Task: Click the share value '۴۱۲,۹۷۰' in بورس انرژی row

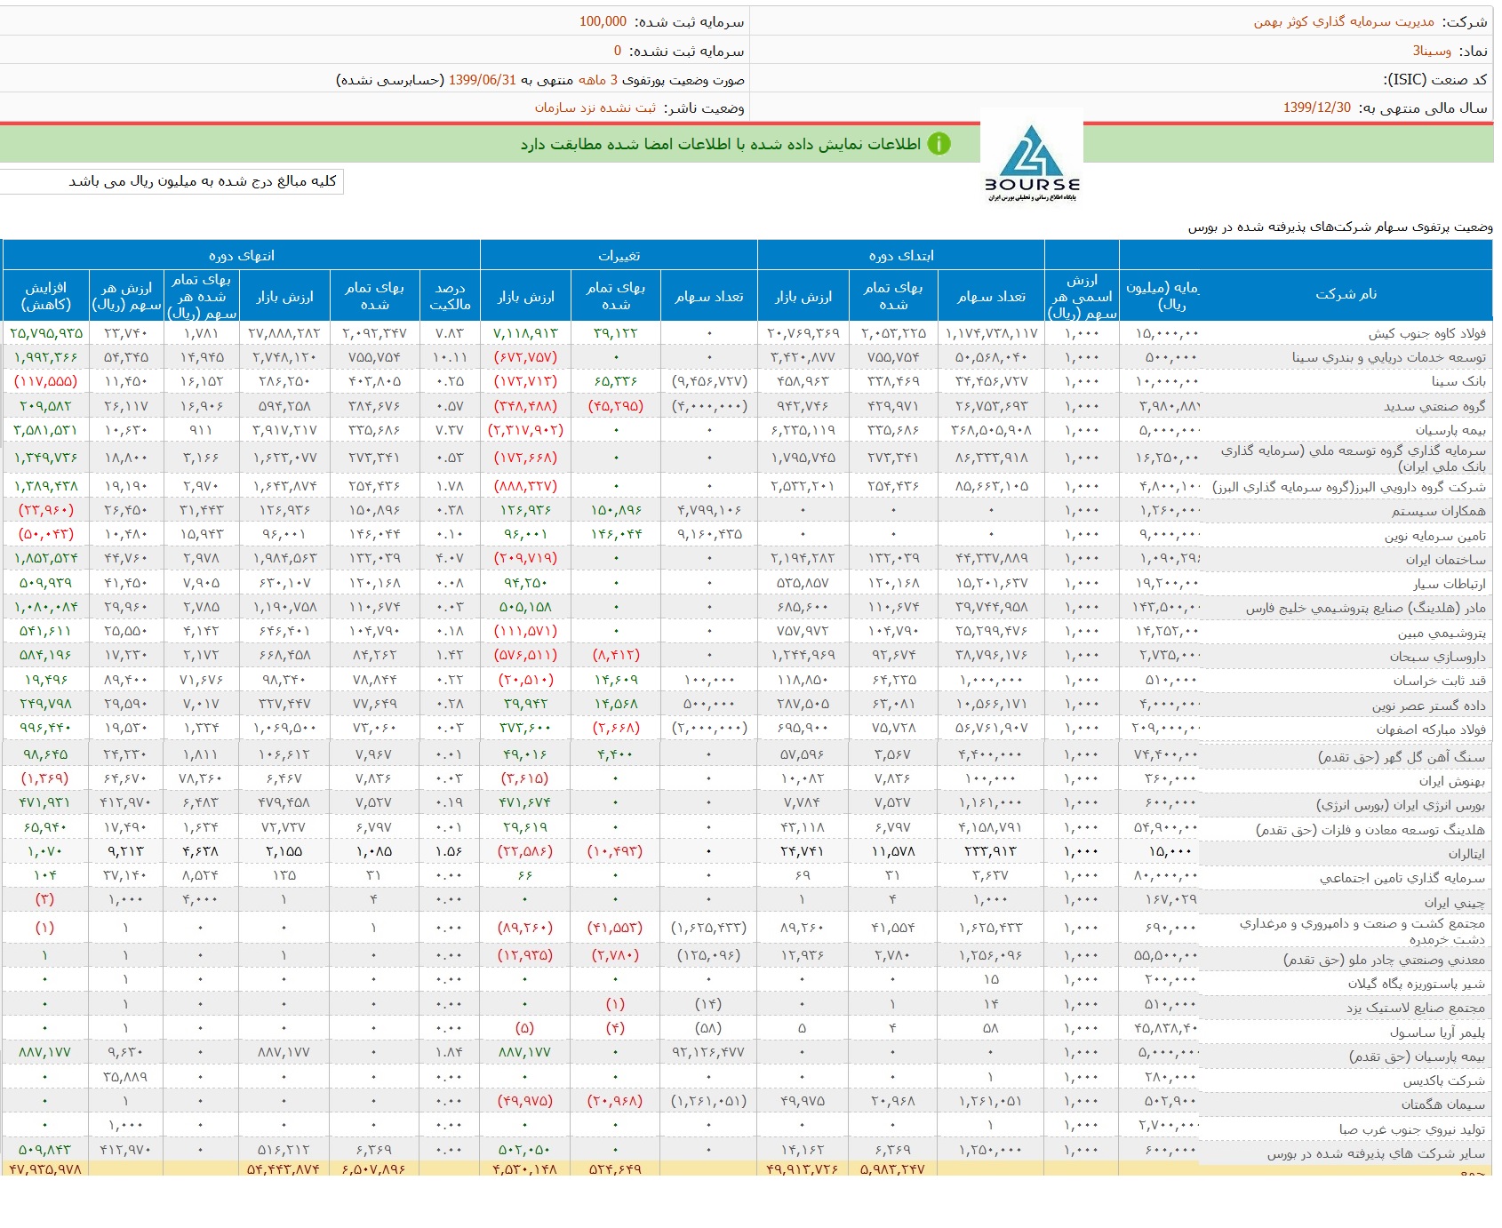Action: coord(125,803)
